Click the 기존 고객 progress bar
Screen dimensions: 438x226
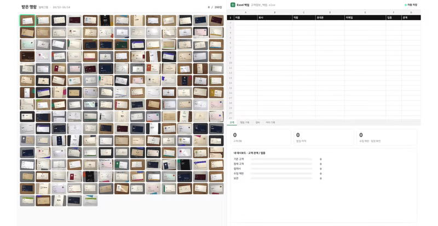pyautogui.click(x=281, y=159)
